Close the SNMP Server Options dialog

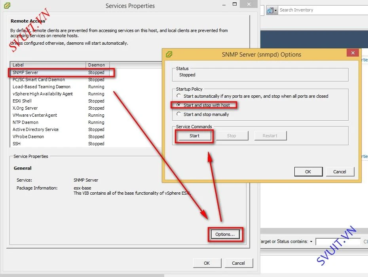tap(353, 53)
